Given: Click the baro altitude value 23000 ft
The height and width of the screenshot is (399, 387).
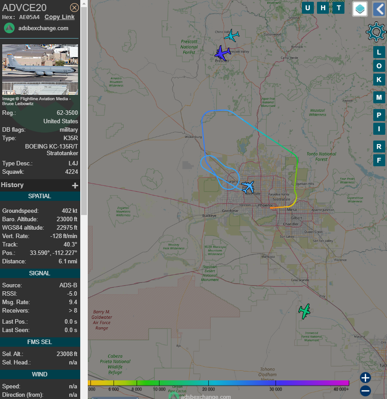Looking at the screenshot, I should [x=67, y=219].
